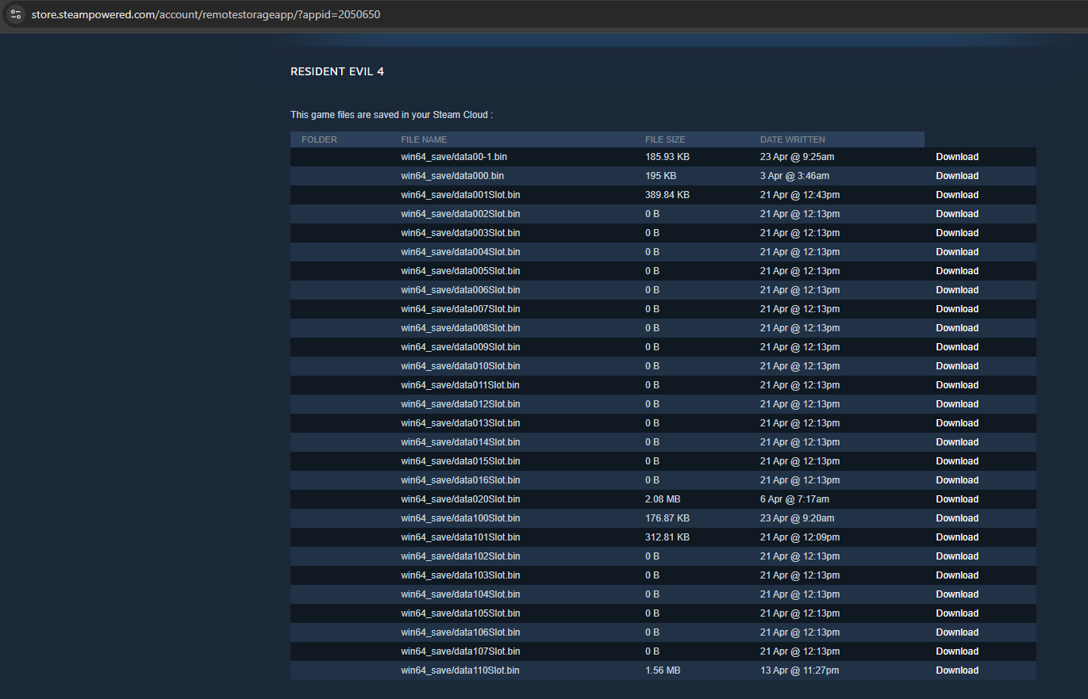
Task: Download the data012Slot.bin file
Action: tap(957, 404)
